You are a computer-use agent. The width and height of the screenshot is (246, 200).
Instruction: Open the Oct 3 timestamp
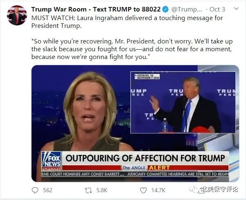pyautogui.click(x=217, y=9)
